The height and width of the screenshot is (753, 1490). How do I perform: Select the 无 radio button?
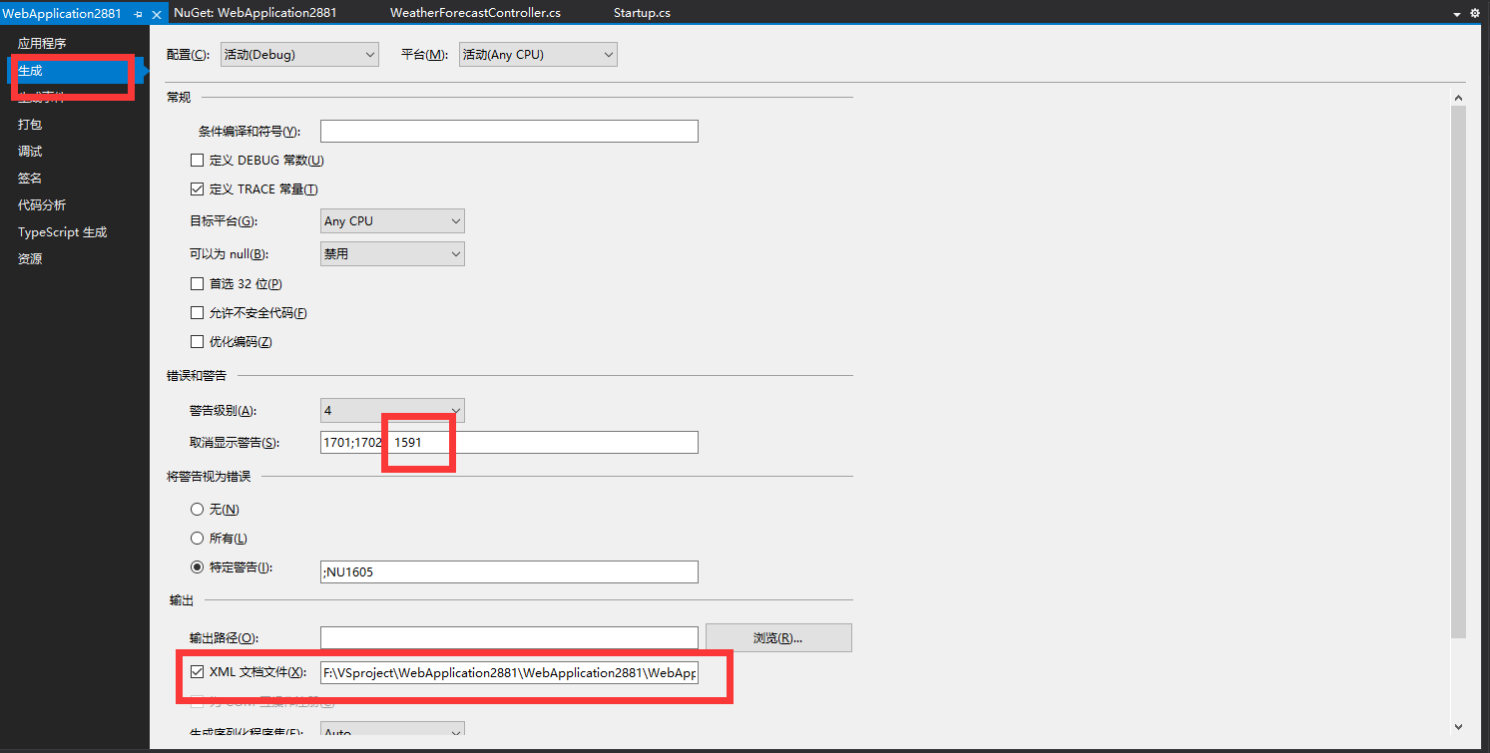(197, 510)
